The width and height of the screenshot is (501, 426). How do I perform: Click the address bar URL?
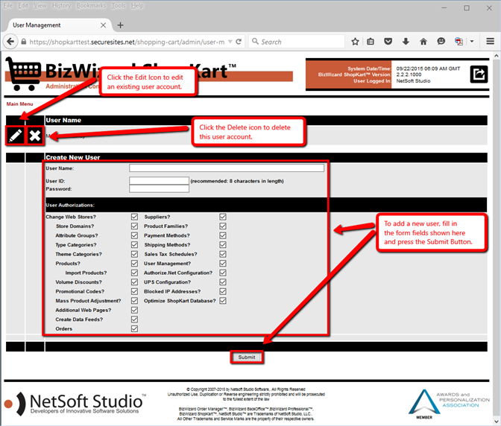[127, 42]
